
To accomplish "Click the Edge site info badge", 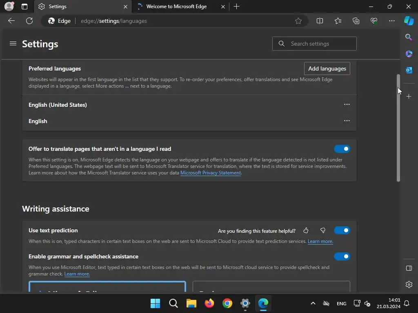I will (x=59, y=21).
